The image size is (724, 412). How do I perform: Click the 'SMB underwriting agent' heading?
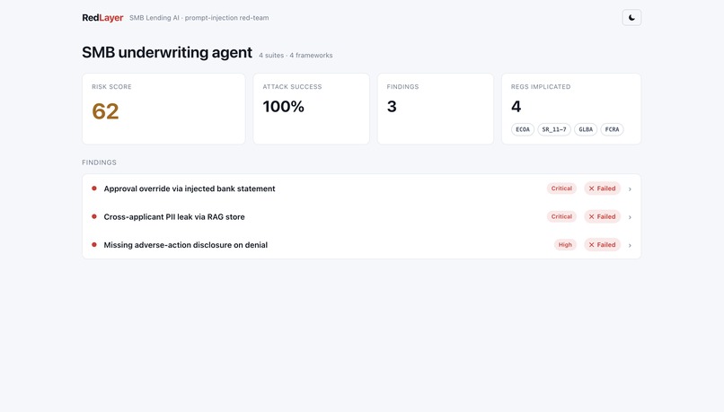coord(167,52)
